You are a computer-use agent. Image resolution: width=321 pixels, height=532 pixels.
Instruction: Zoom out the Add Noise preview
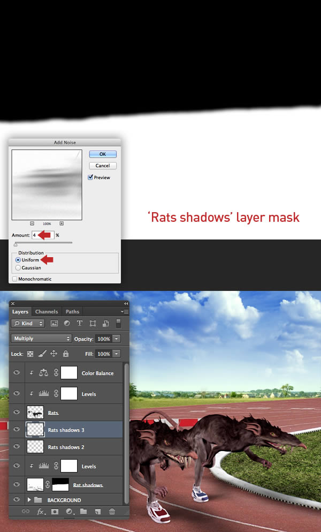point(32,223)
